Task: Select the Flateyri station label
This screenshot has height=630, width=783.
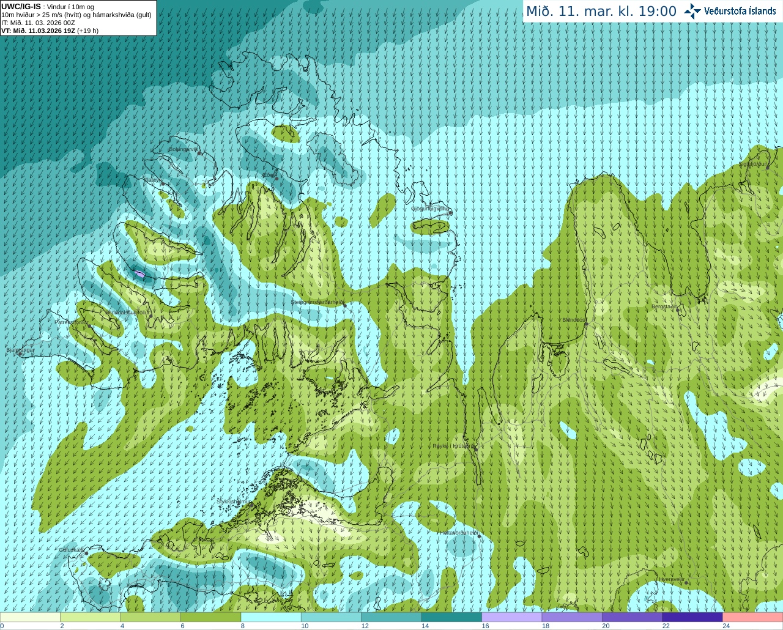Action: (152, 180)
